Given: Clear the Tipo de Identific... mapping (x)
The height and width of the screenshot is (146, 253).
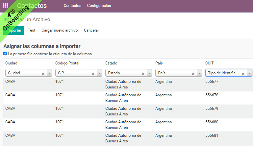Looking at the screenshot, I should (x=243, y=74).
